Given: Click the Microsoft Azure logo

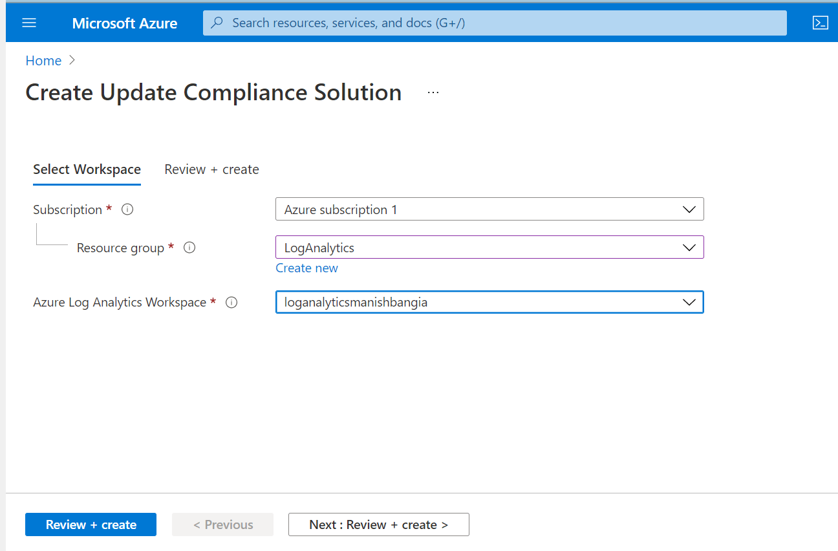Looking at the screenshot, I should (124, 23).
